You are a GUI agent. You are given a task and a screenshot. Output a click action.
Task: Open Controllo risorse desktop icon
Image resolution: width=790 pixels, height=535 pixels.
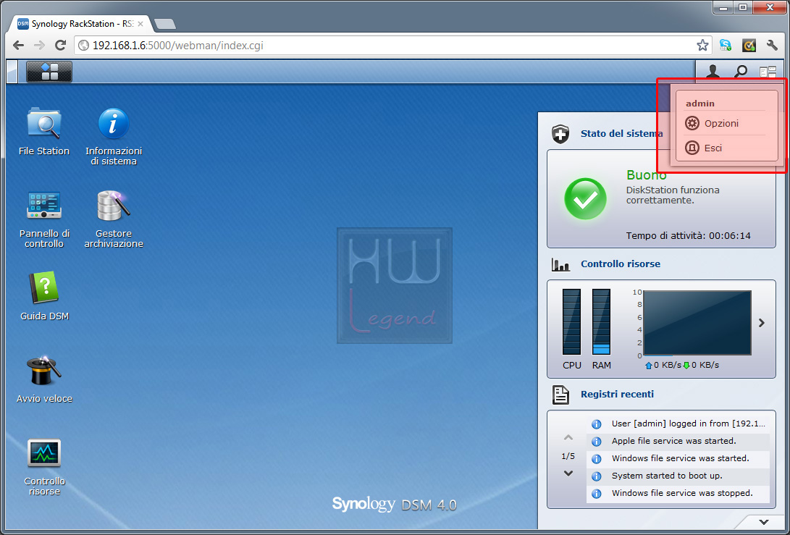44,466
